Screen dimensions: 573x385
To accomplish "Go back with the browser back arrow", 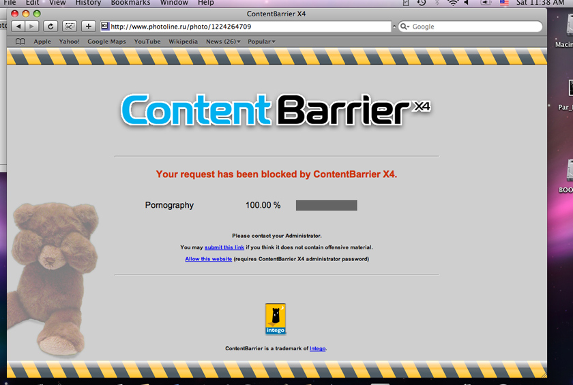I will (x=18, y=27).
